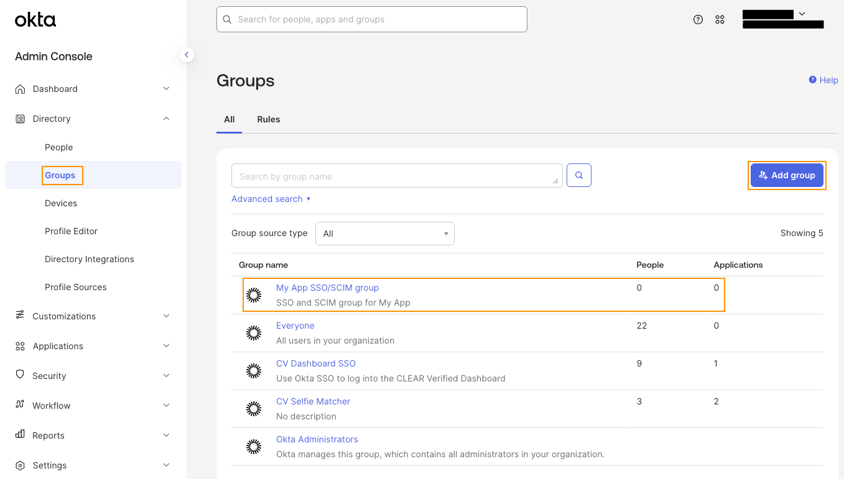The image size is (844, 479).
Task: Click the Customizations sliders icon
Action: pos(21,316)
